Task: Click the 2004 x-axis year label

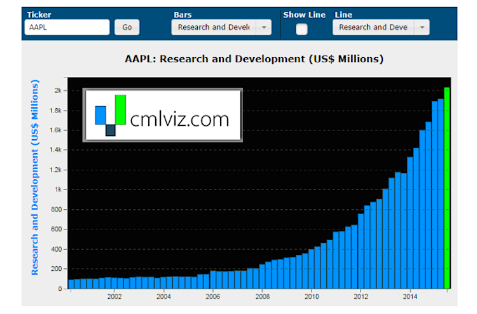Action: click(x=163, y=297)
